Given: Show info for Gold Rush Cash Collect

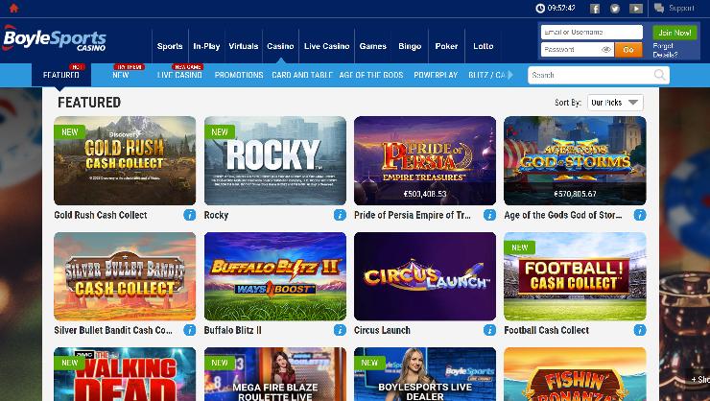Looking at the screenshot, I should [189, 215].
